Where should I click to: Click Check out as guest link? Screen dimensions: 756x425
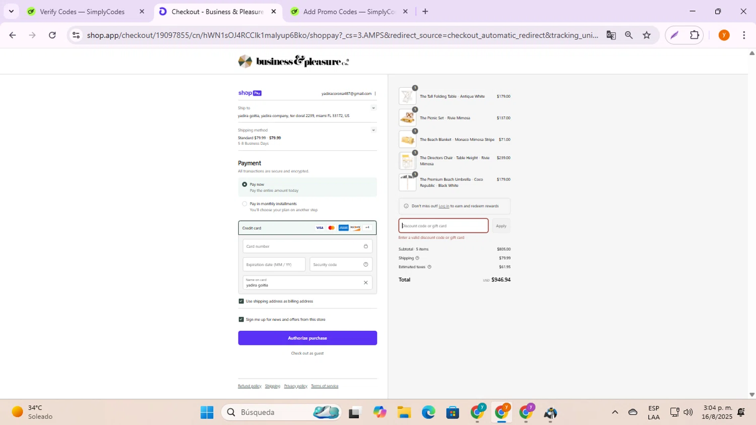click(x=307, y=353)
